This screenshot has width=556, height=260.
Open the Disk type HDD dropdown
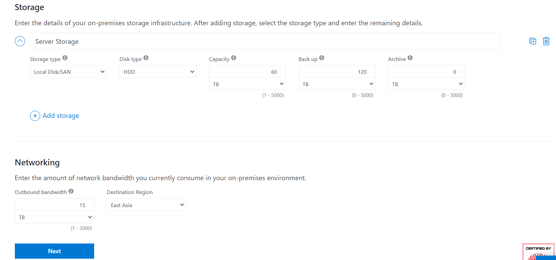[158, 72]
